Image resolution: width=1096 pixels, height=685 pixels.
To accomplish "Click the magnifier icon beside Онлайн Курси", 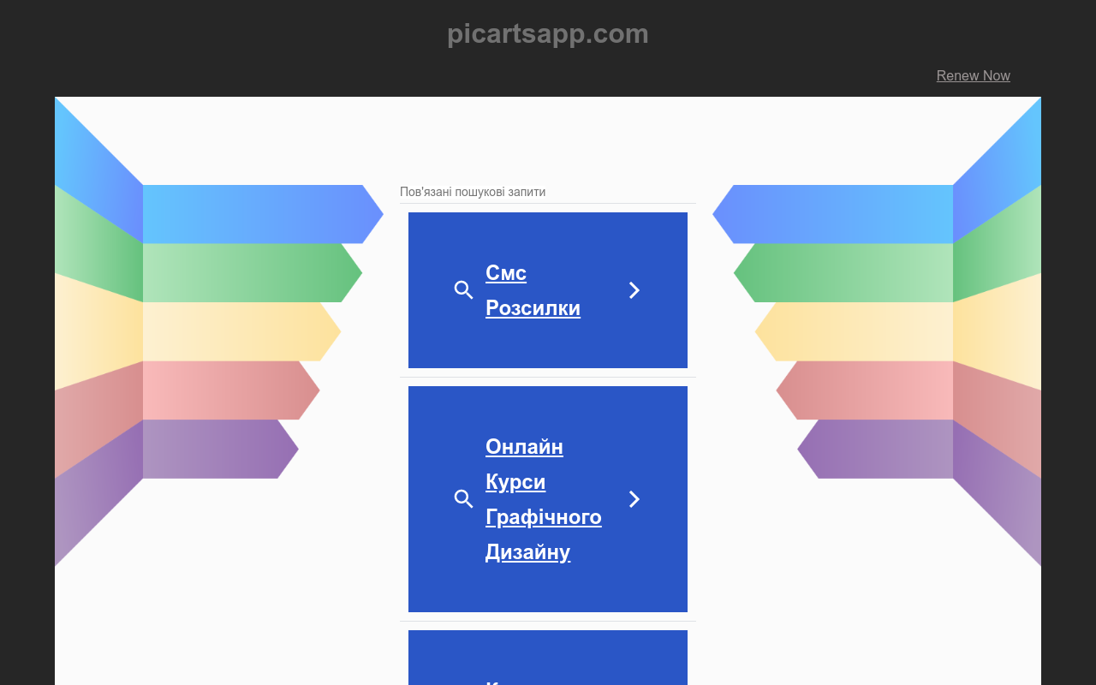I will click(x=463, y=499).
